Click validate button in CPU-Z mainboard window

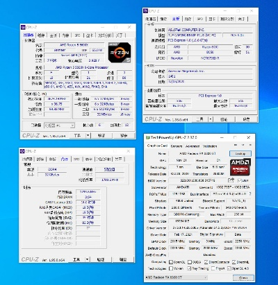[x=224, y=119]
